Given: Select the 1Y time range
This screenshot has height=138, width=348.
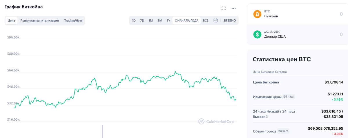Looking at the screenshot, I should point(168,21).
